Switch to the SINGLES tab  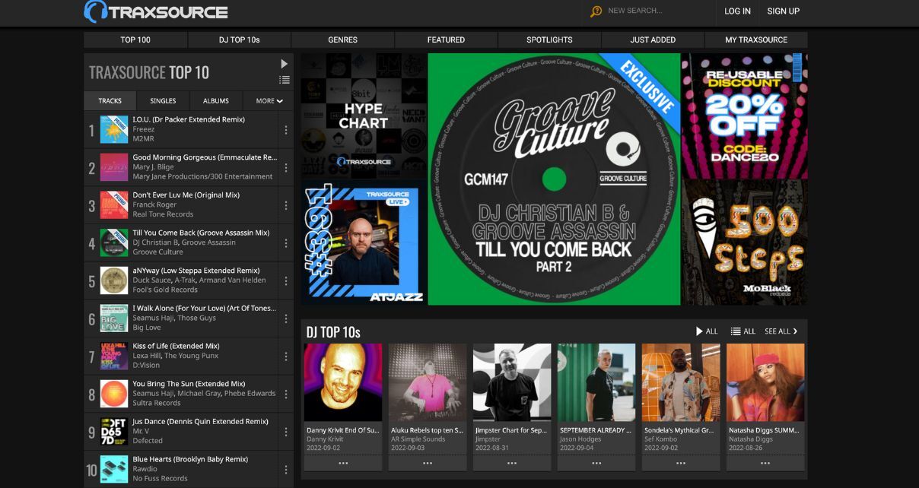point(163,101)
